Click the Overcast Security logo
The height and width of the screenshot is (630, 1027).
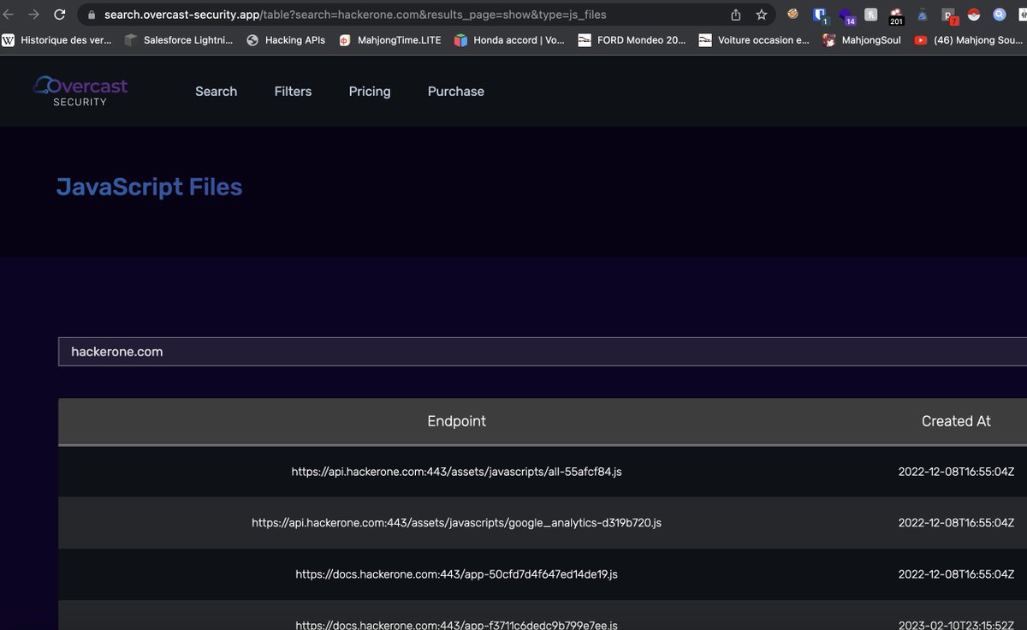click(80, 92)
